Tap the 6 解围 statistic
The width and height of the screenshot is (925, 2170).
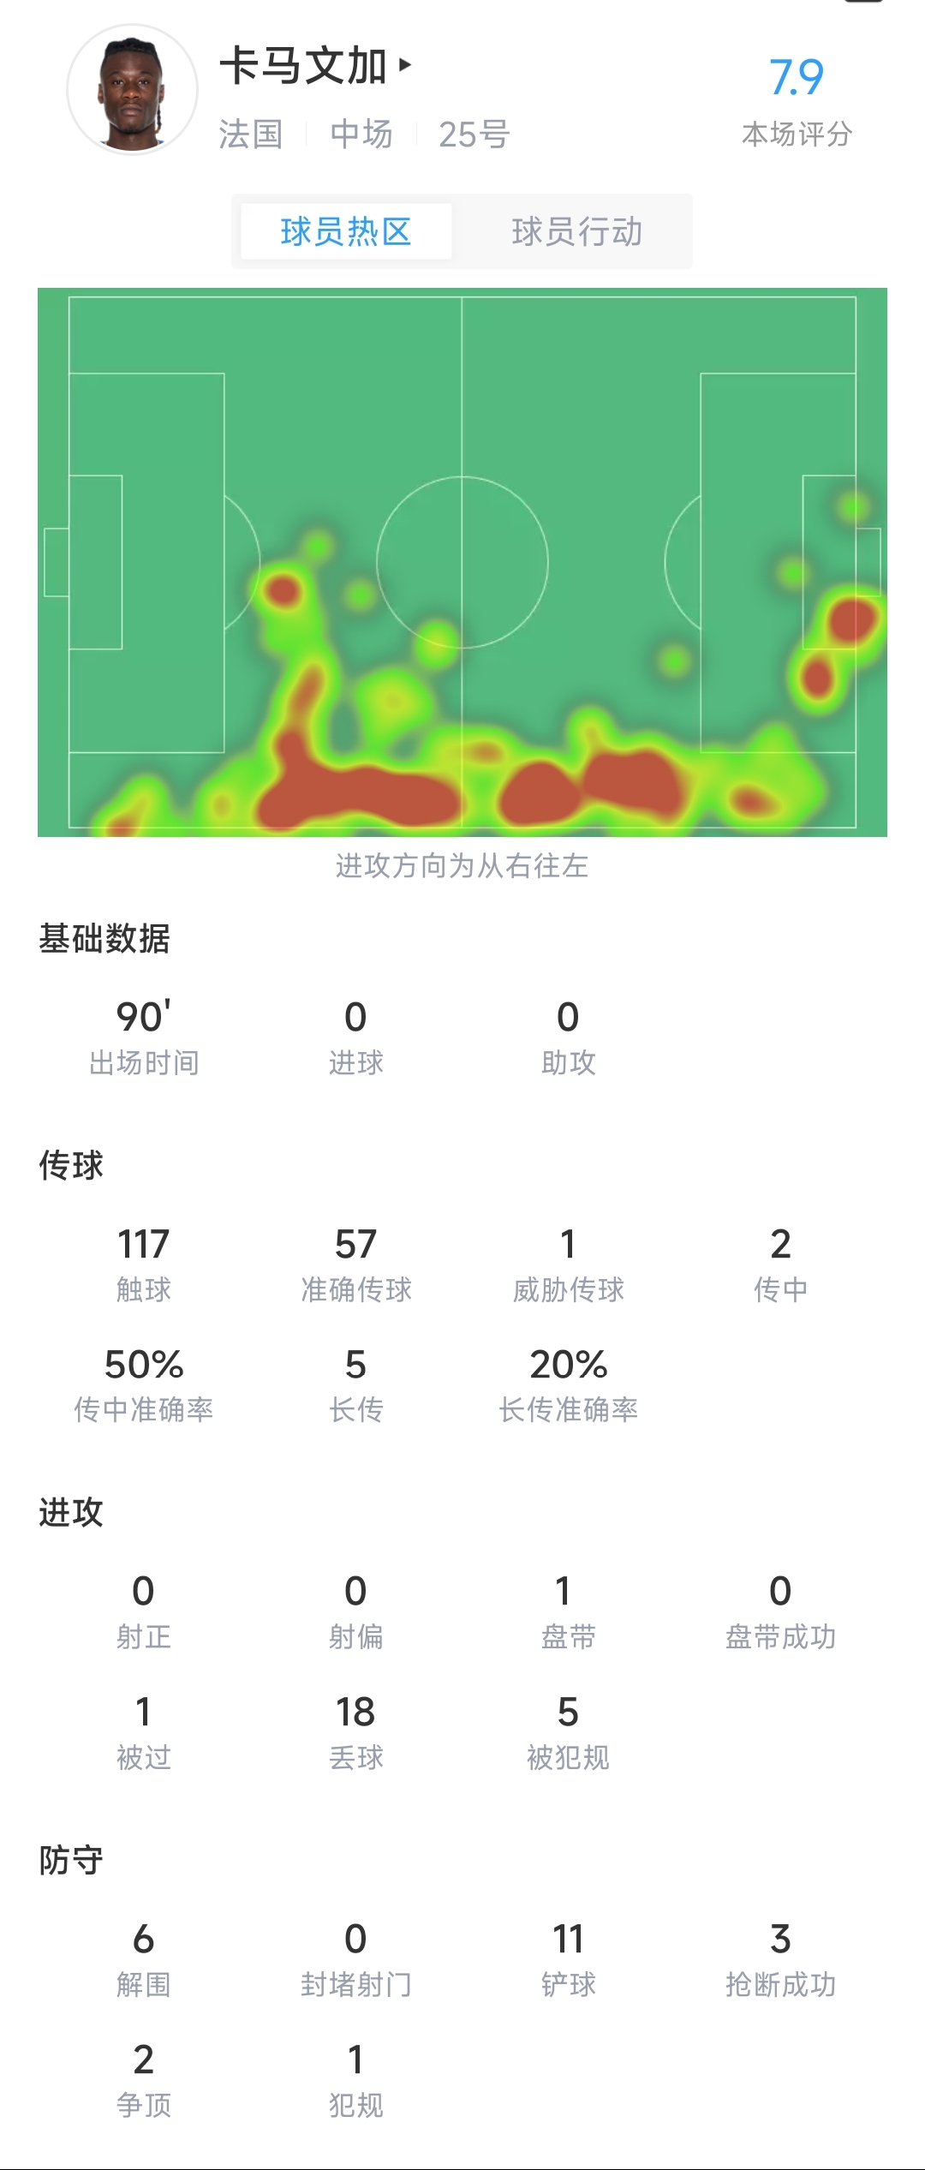click(144, 1958)
